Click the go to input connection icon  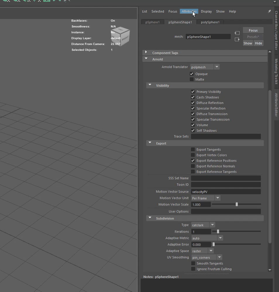(x=237, y=33)
